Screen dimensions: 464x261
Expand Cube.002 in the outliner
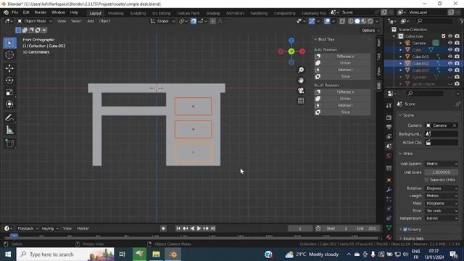tap(401, 63)
